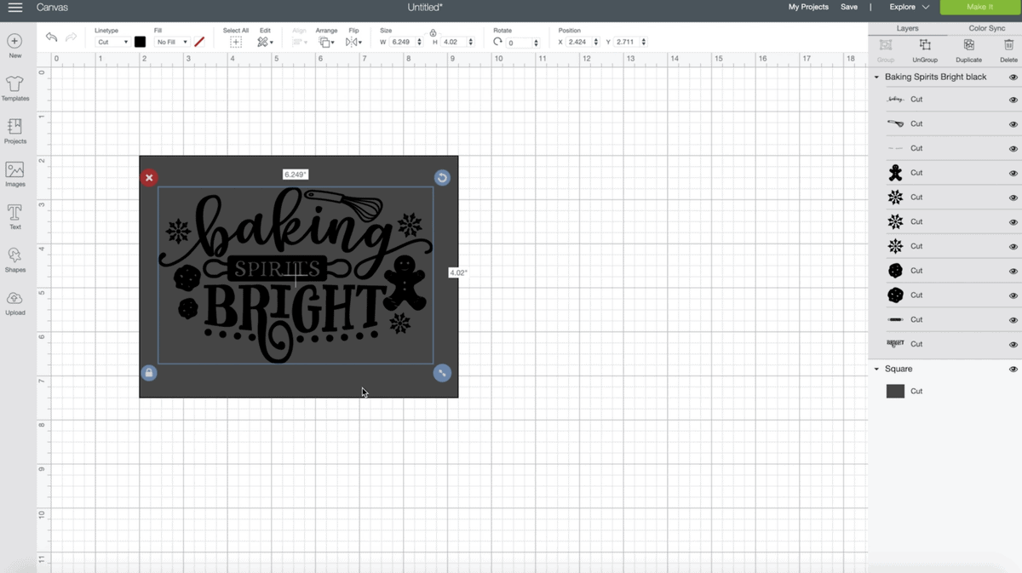1022x573 pixels.
Task: Open the Linetype Cut dropdown
Action: tap(112, 42)
